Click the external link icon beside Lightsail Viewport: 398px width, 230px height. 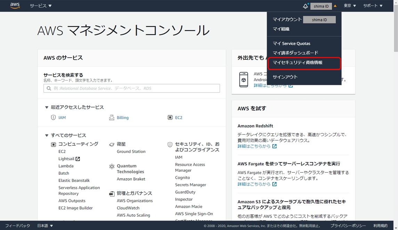(78, 159)
